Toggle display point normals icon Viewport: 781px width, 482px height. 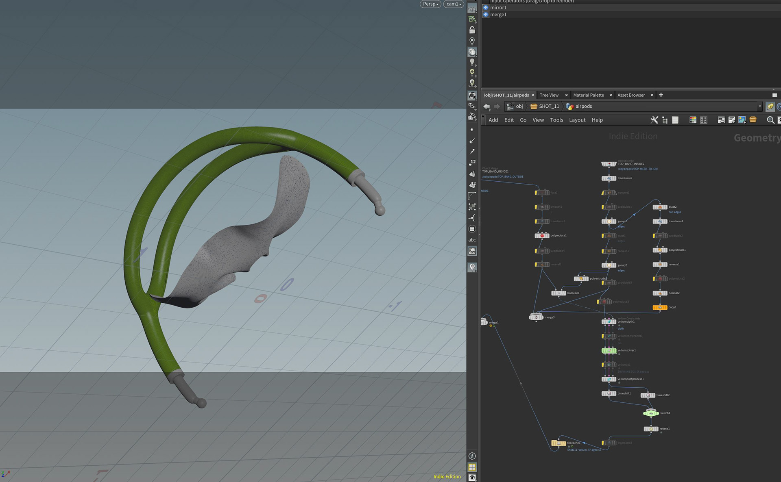[x=472, y=141]
